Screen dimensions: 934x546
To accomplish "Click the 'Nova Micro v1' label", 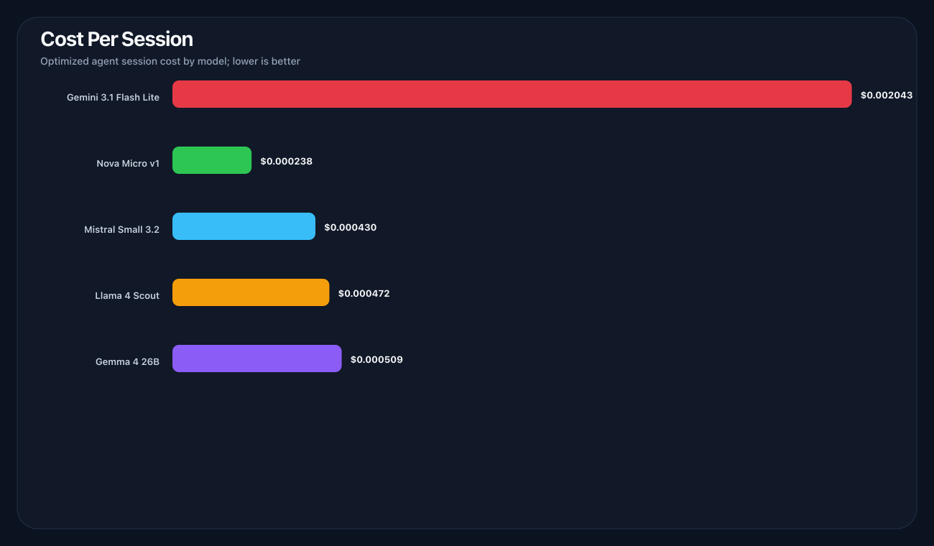I will pyautogui.click(x=128, y=163).
